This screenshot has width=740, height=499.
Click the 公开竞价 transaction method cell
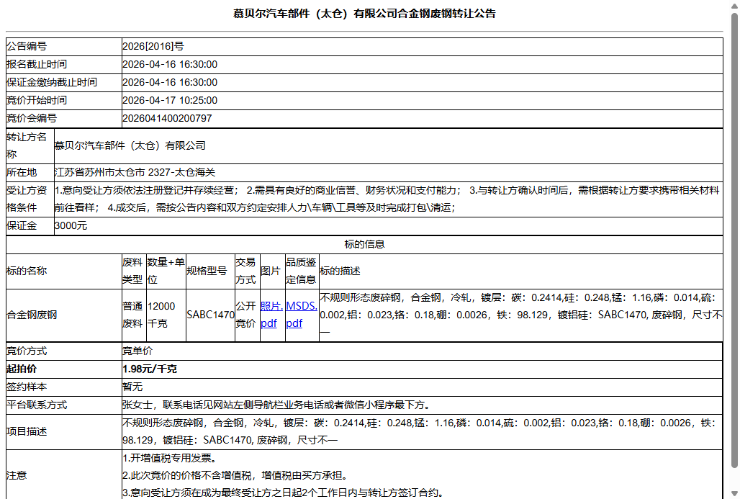point(248,315)
